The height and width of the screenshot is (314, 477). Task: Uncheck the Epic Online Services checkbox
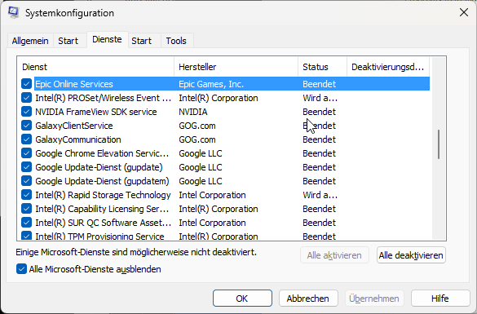pos(26,84)
